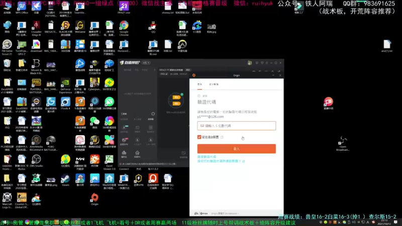Click the resend verification code link
The image size is (402, 226).
(207, 157)
